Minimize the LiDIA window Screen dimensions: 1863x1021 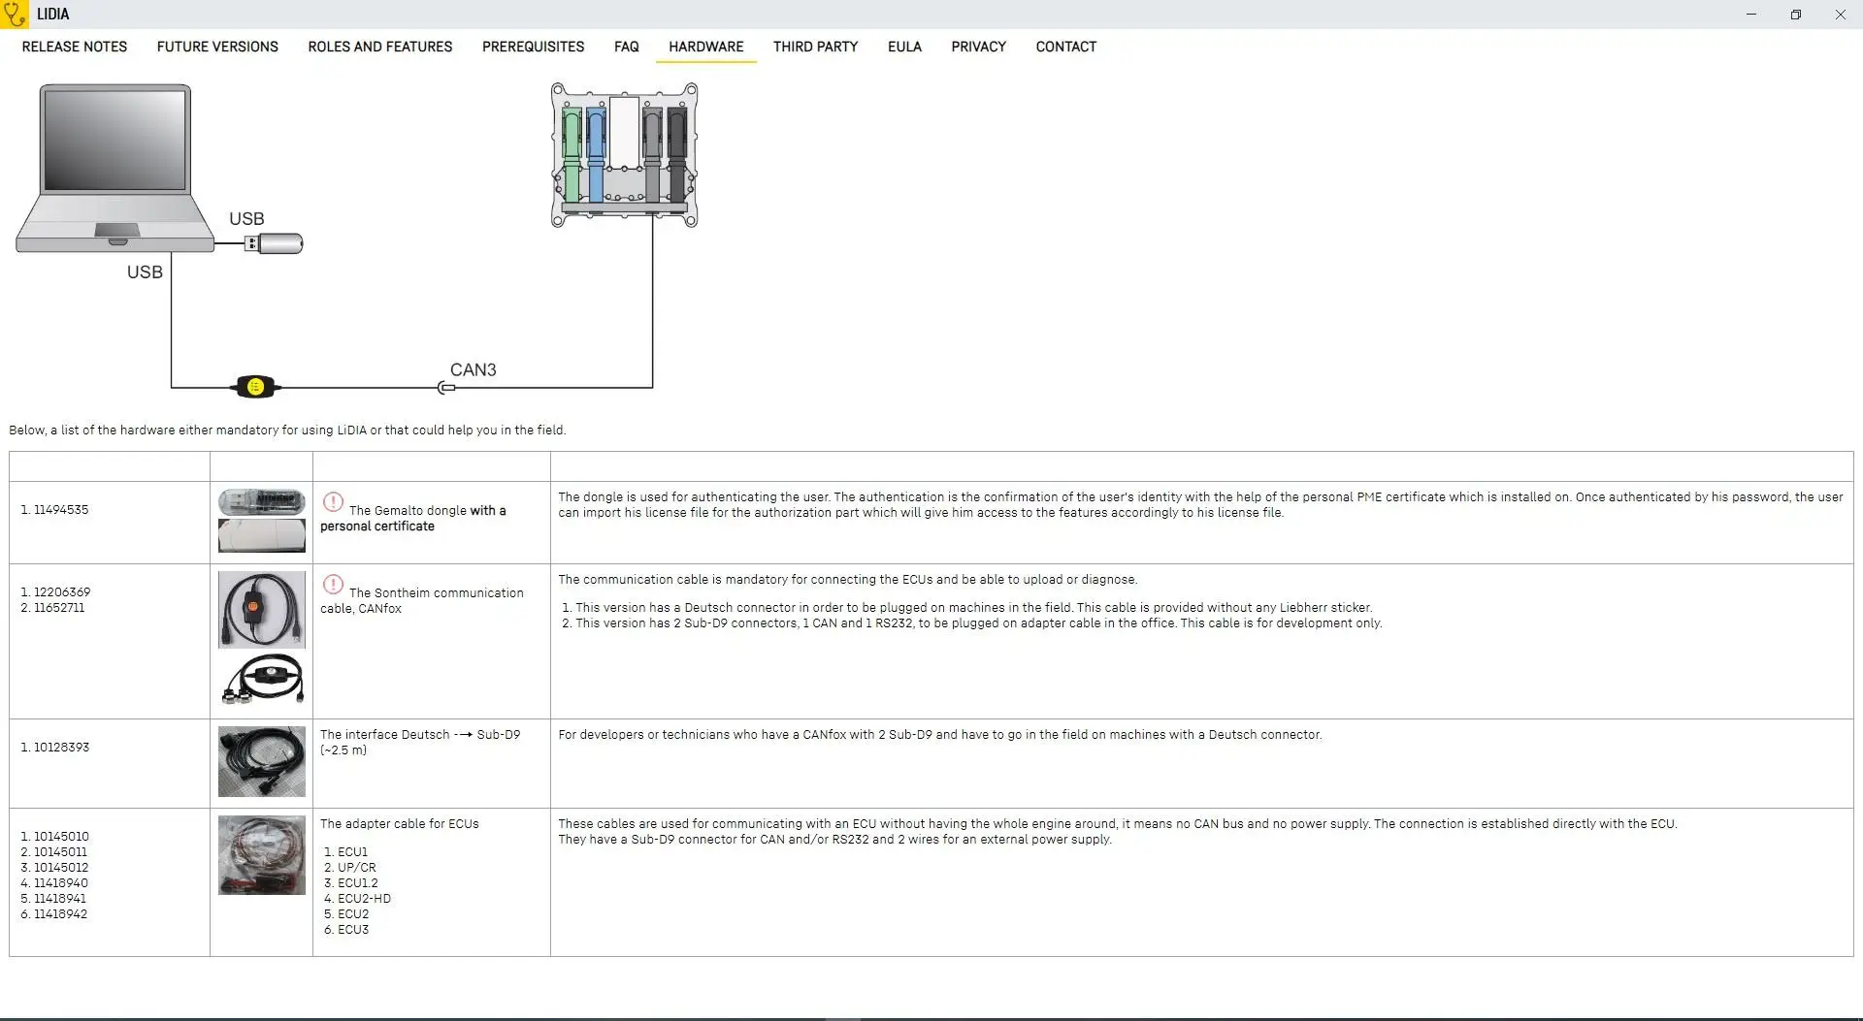[x=1751, y=15]
